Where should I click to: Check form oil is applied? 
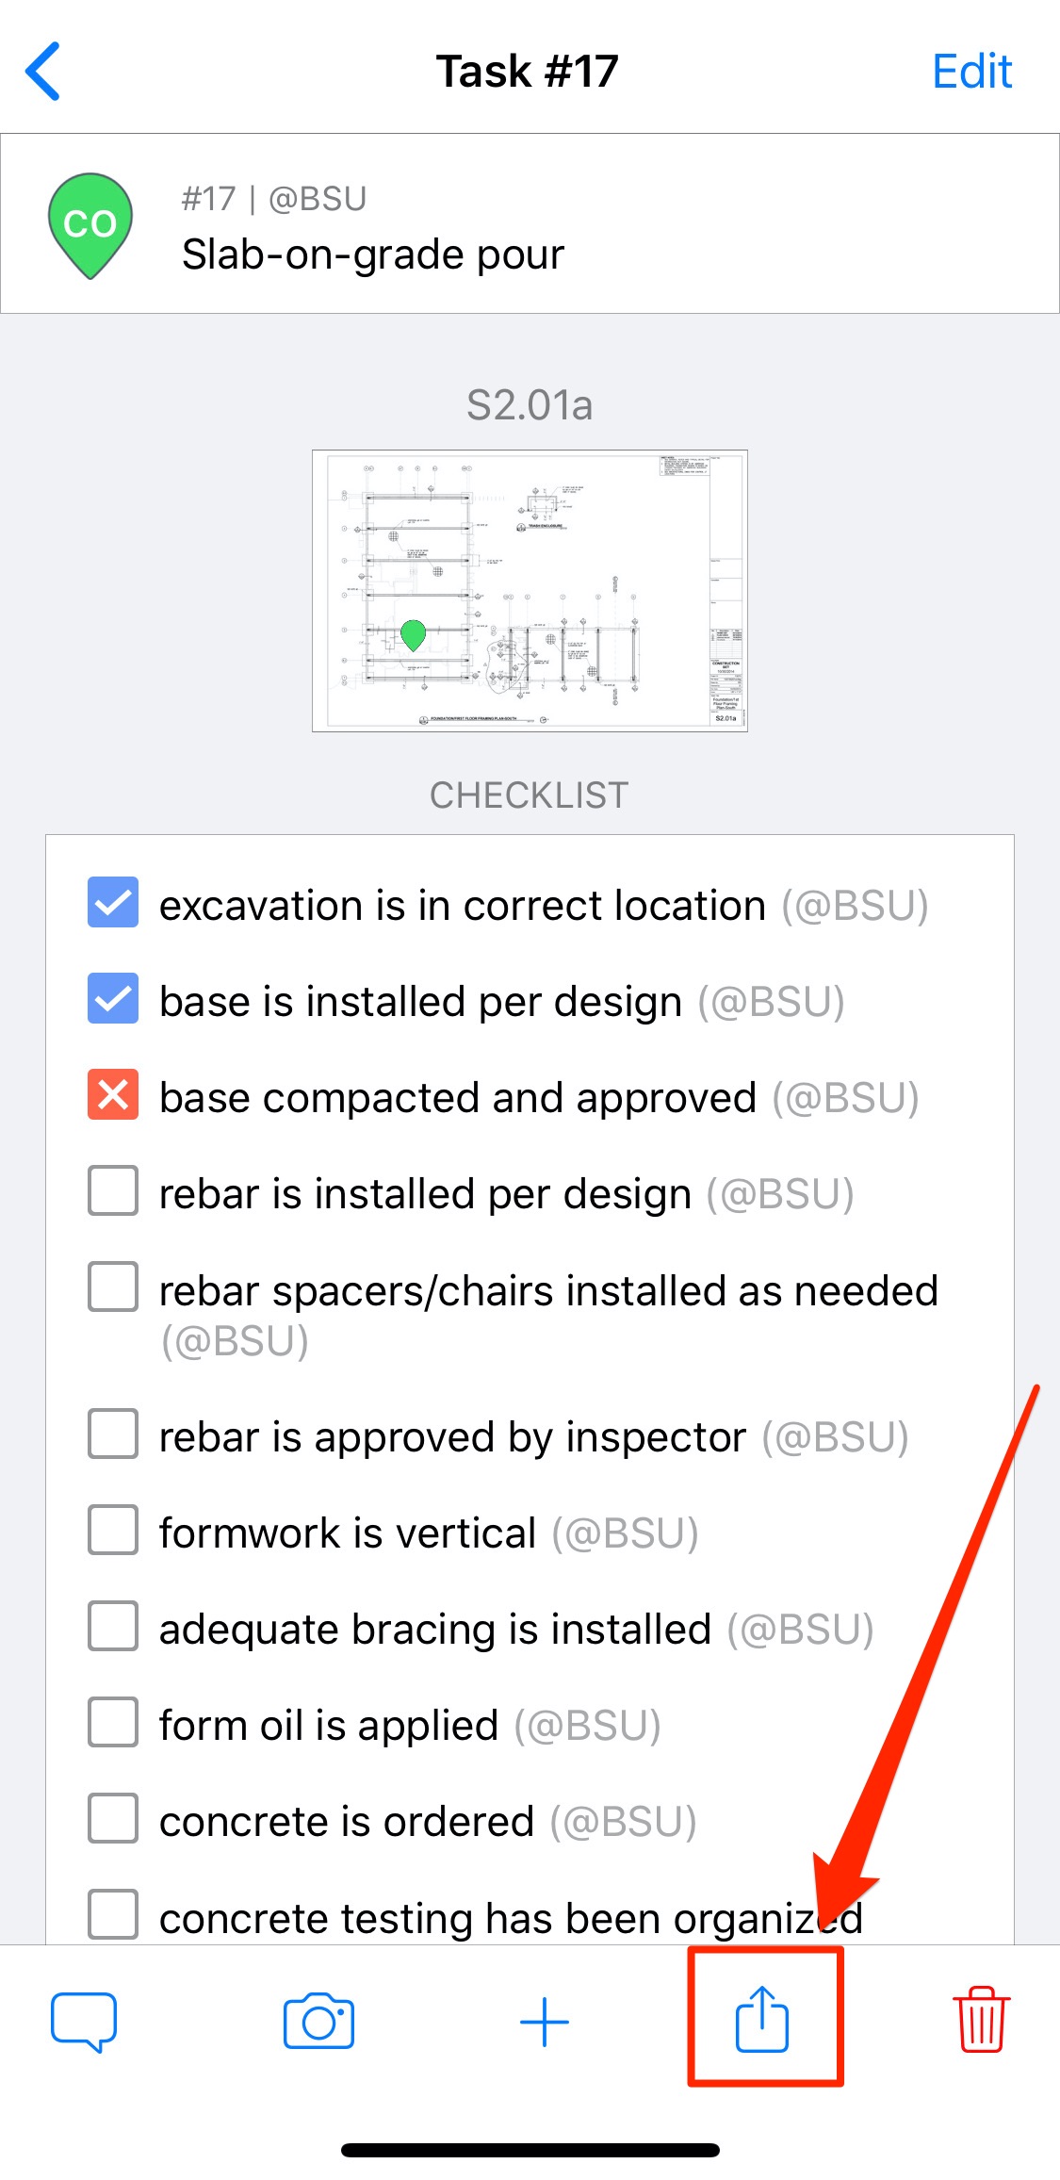click(113, 1723)
